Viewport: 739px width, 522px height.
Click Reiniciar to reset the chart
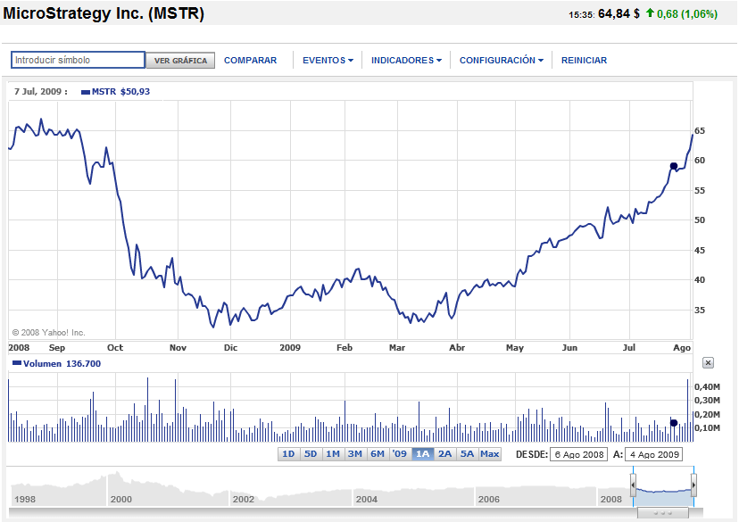[584, 61]
